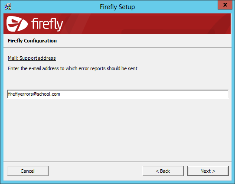
Task: Click the Firefly Configuration heading
Action: [x=32, y=41]
